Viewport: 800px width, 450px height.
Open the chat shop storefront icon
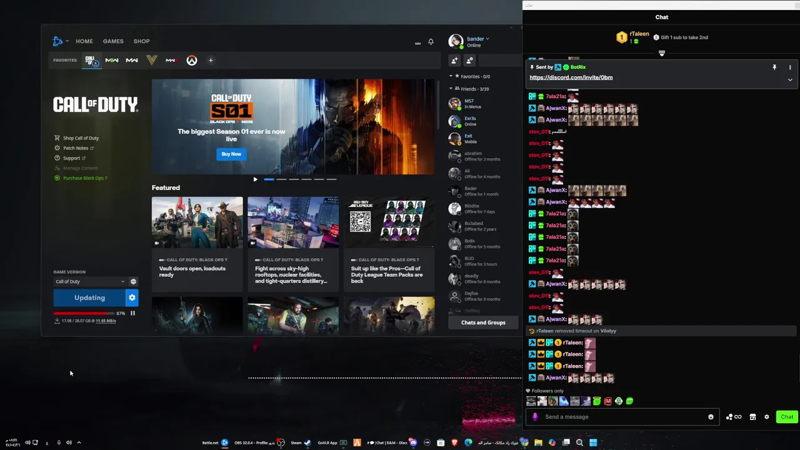752,417
